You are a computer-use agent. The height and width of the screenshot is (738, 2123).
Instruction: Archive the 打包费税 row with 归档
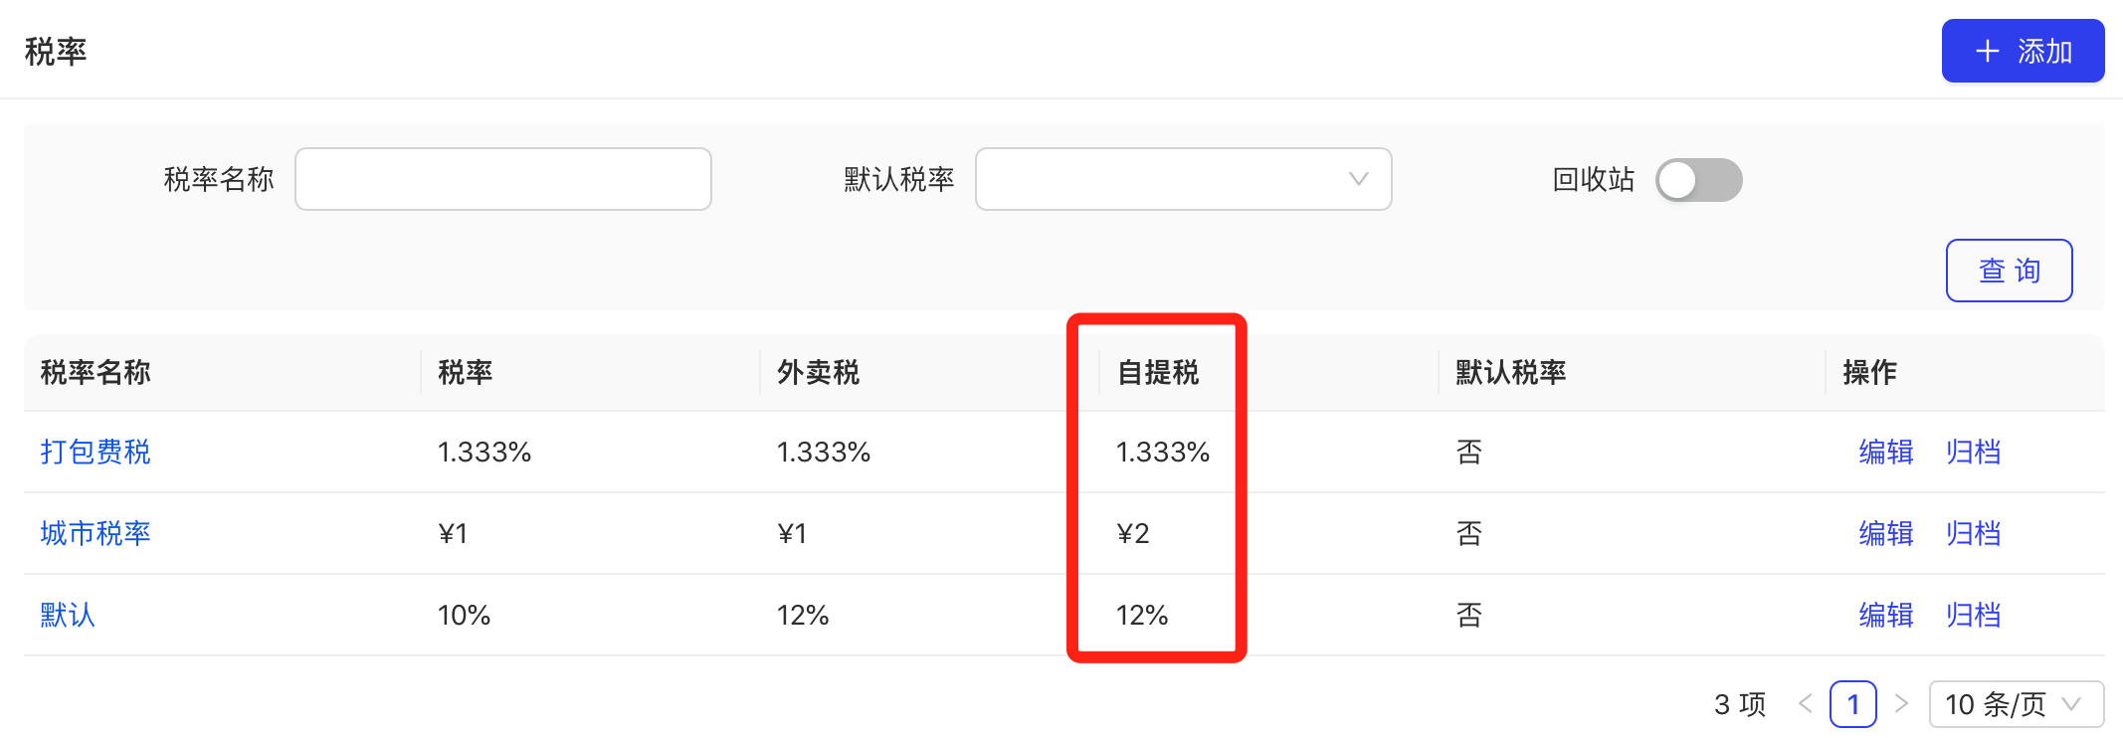(x=1974, y=452)
